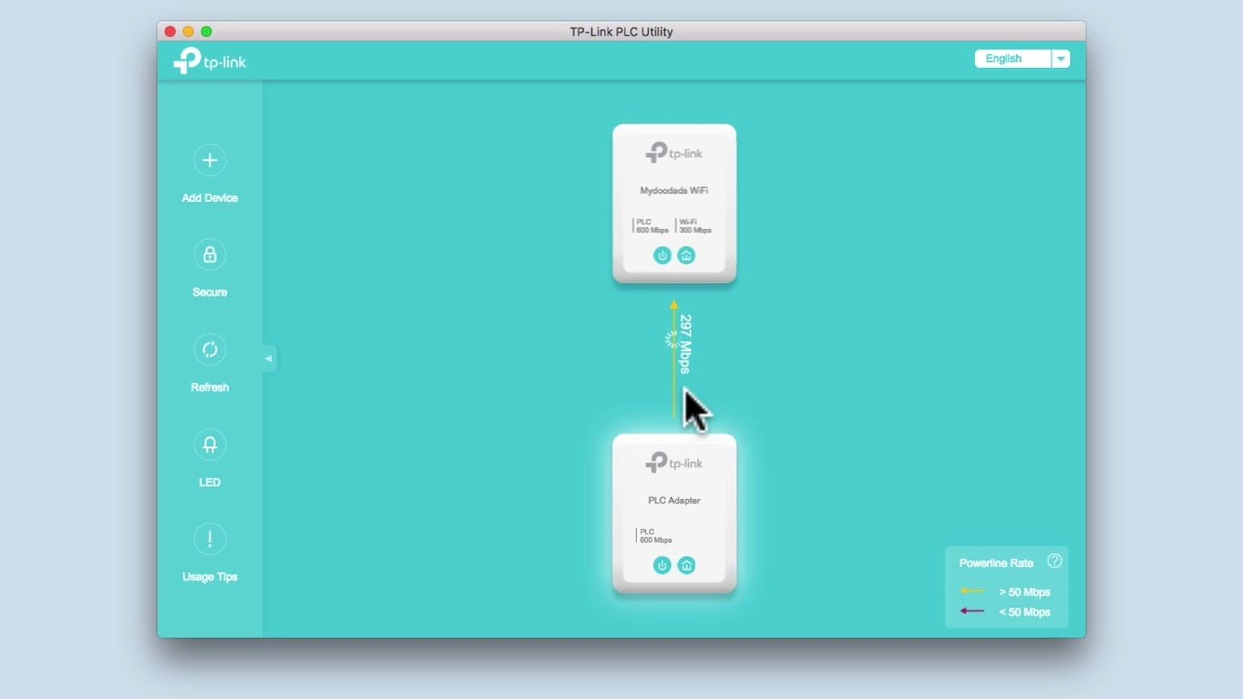Click the language dropdown arrow
Screen dimensions: 1243x699
(1060, 58)
